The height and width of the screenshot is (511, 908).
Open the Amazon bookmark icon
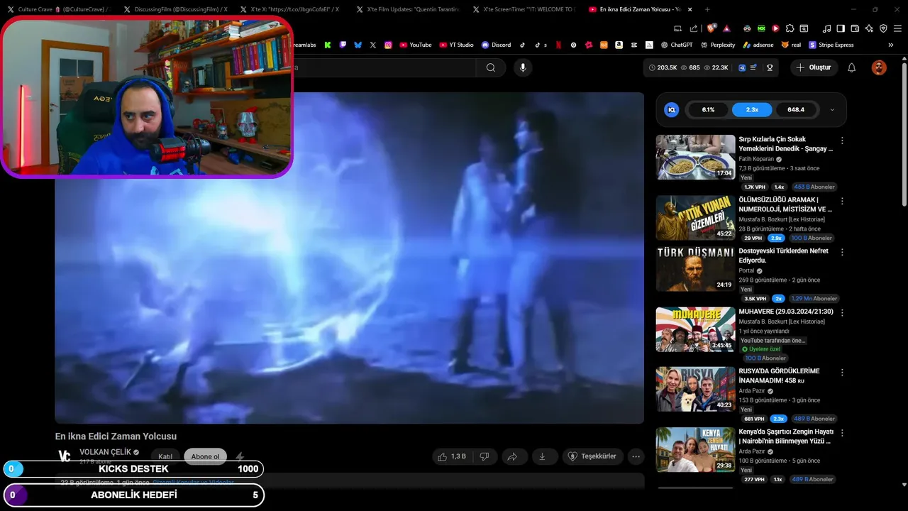[619, 45]
